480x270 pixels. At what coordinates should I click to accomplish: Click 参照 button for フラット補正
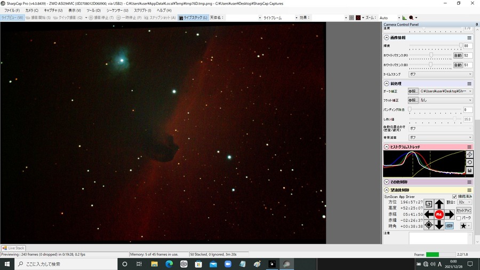pyautogui.click(x=413, y=100)
